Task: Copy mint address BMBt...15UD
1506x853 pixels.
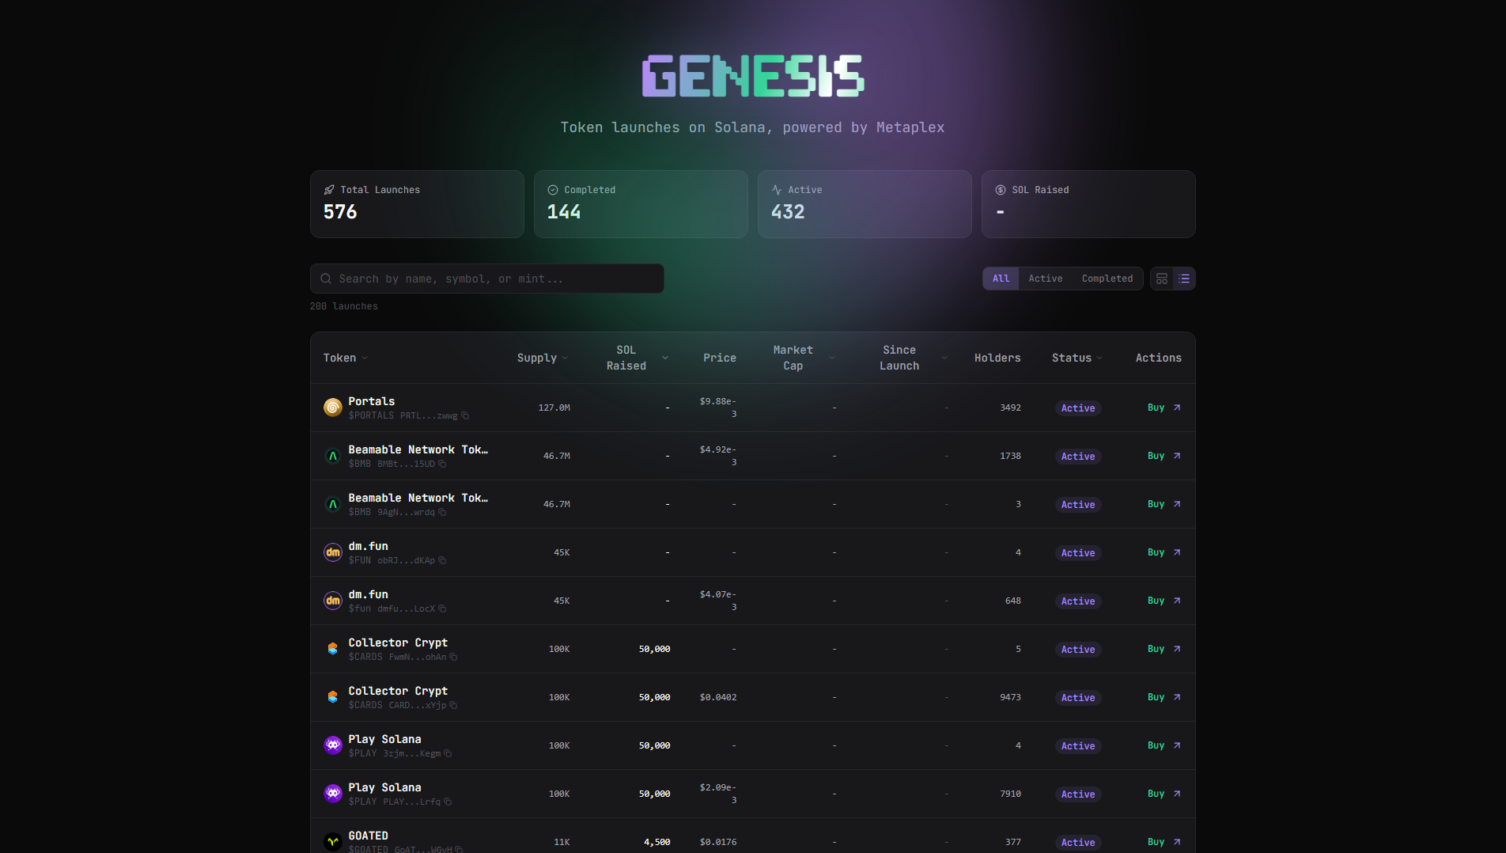Action: 442,464
